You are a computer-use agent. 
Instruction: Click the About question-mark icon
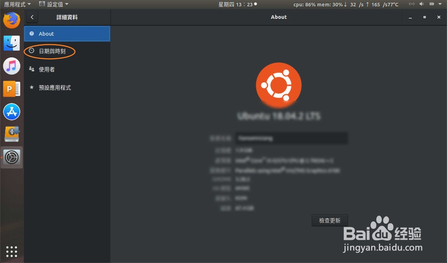pos(32,33)
